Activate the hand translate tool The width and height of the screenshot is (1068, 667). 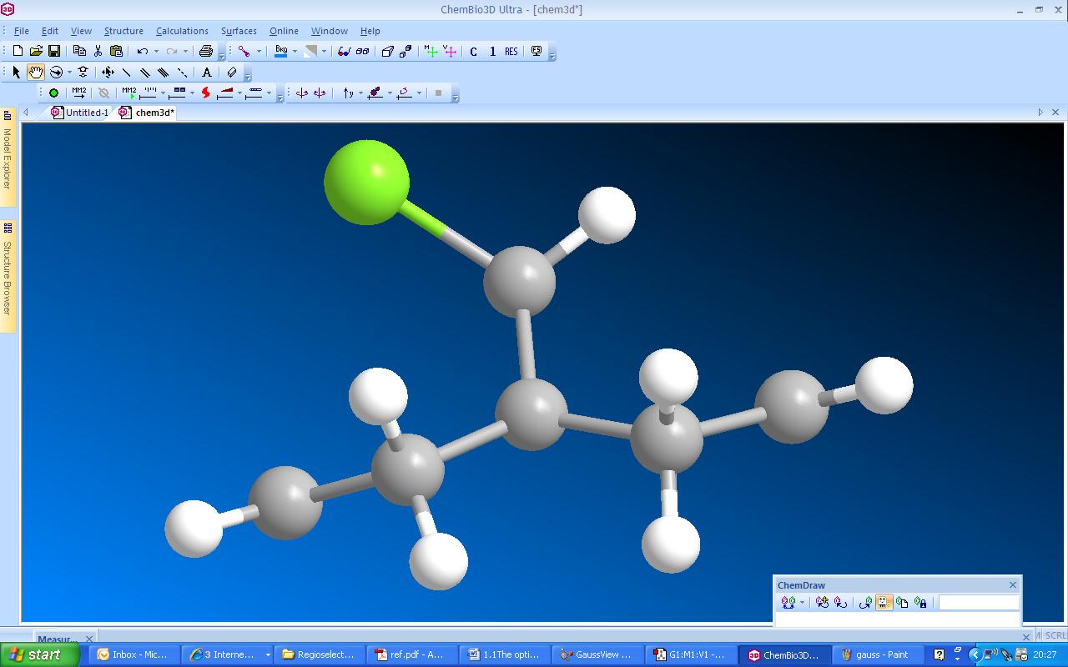click(36, 73)
